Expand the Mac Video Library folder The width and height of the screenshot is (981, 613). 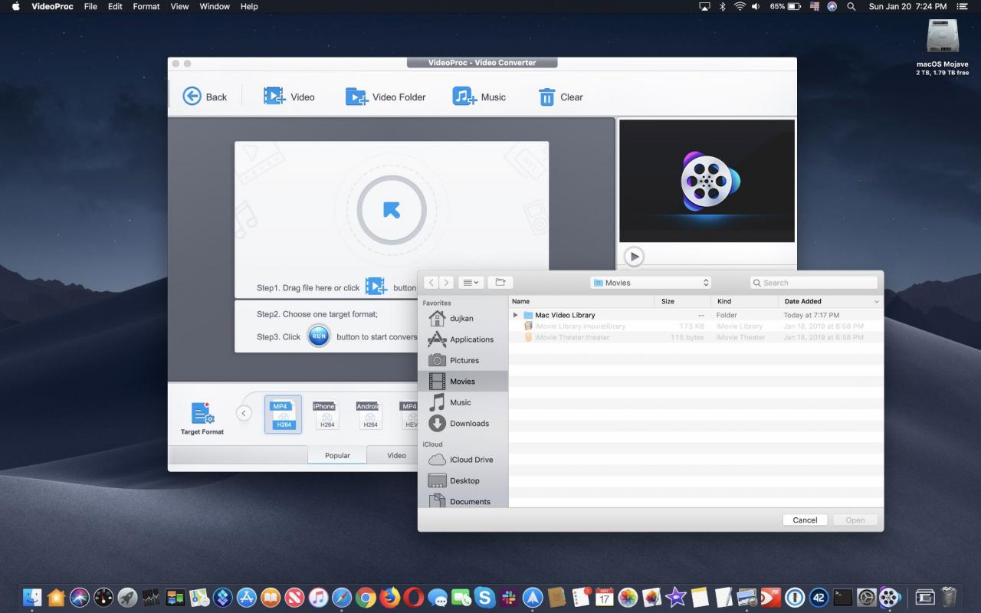[x=515, y=315]
